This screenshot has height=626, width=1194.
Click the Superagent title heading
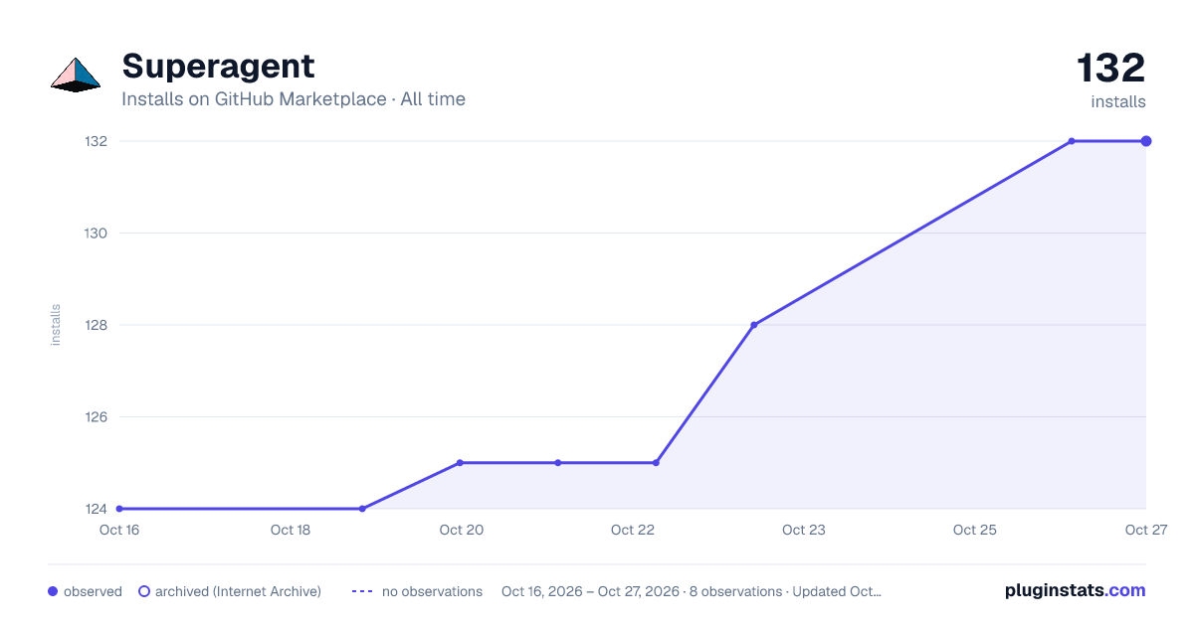pyautogui.click(x=218, y=67)
